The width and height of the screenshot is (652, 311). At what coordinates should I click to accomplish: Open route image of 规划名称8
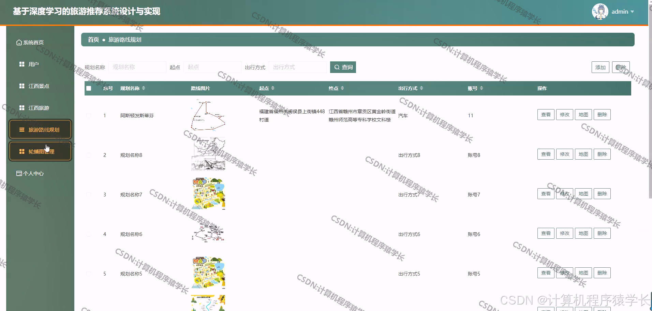click(x=208, y=154)
